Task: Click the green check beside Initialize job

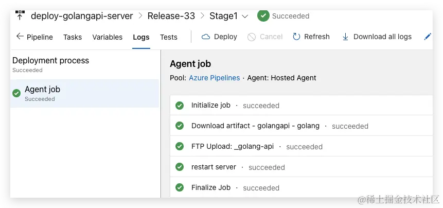Action: click(180, 106)
